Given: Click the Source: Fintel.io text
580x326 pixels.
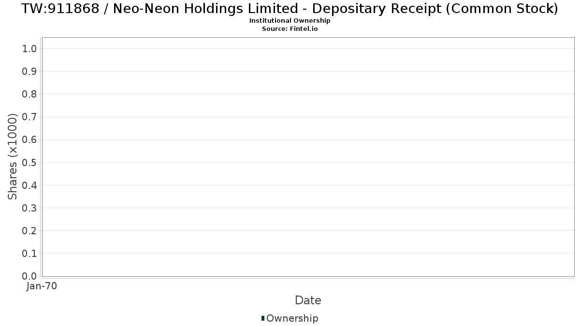Looking at the screenshot, I should click(x=290, y=29).
